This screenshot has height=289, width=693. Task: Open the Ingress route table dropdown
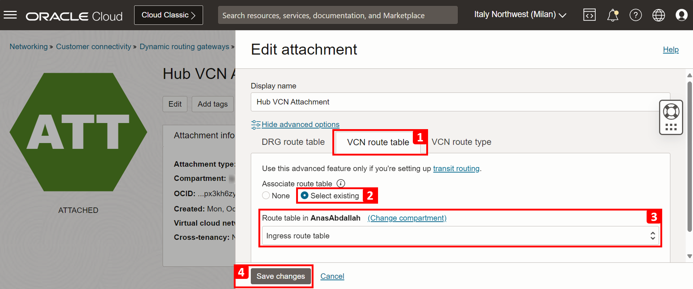point(460,236)
